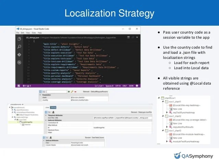Click the client parameter value @Session.clientId~
This screenshot has height=164, width=219.
coord(78,98)
